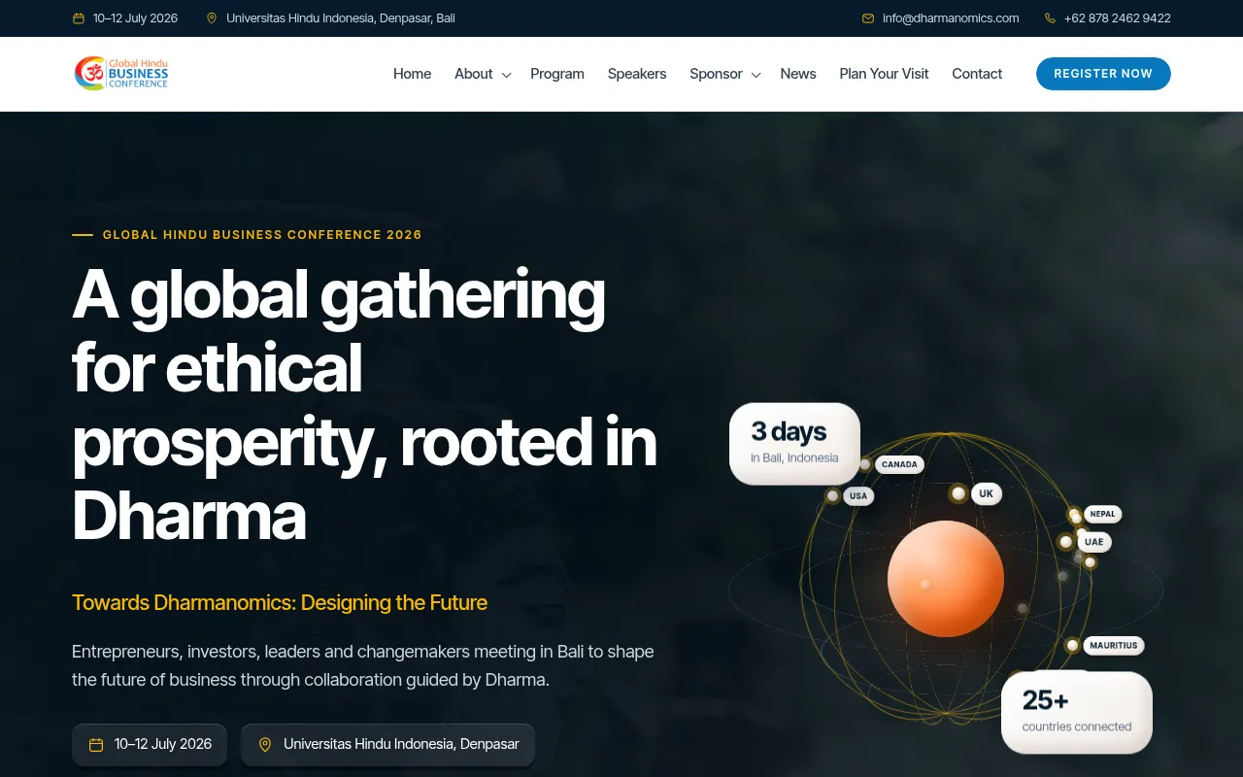The image size is (1243, 777).
Task: Open the Speakers page
Action: point(637,74)
